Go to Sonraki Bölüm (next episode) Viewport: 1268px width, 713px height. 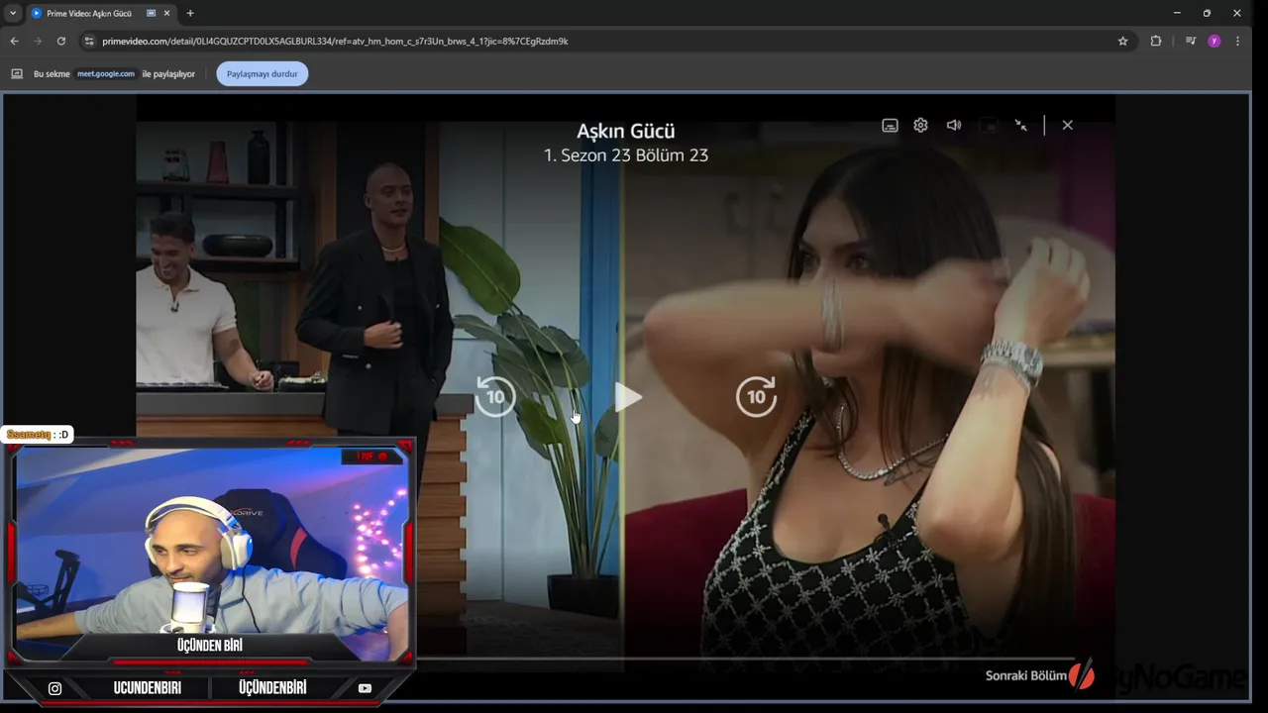point(1026,675)
